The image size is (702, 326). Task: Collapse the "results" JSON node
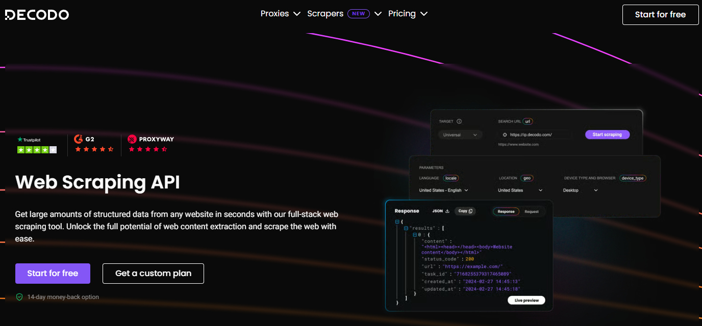click(x=406, y=228)
